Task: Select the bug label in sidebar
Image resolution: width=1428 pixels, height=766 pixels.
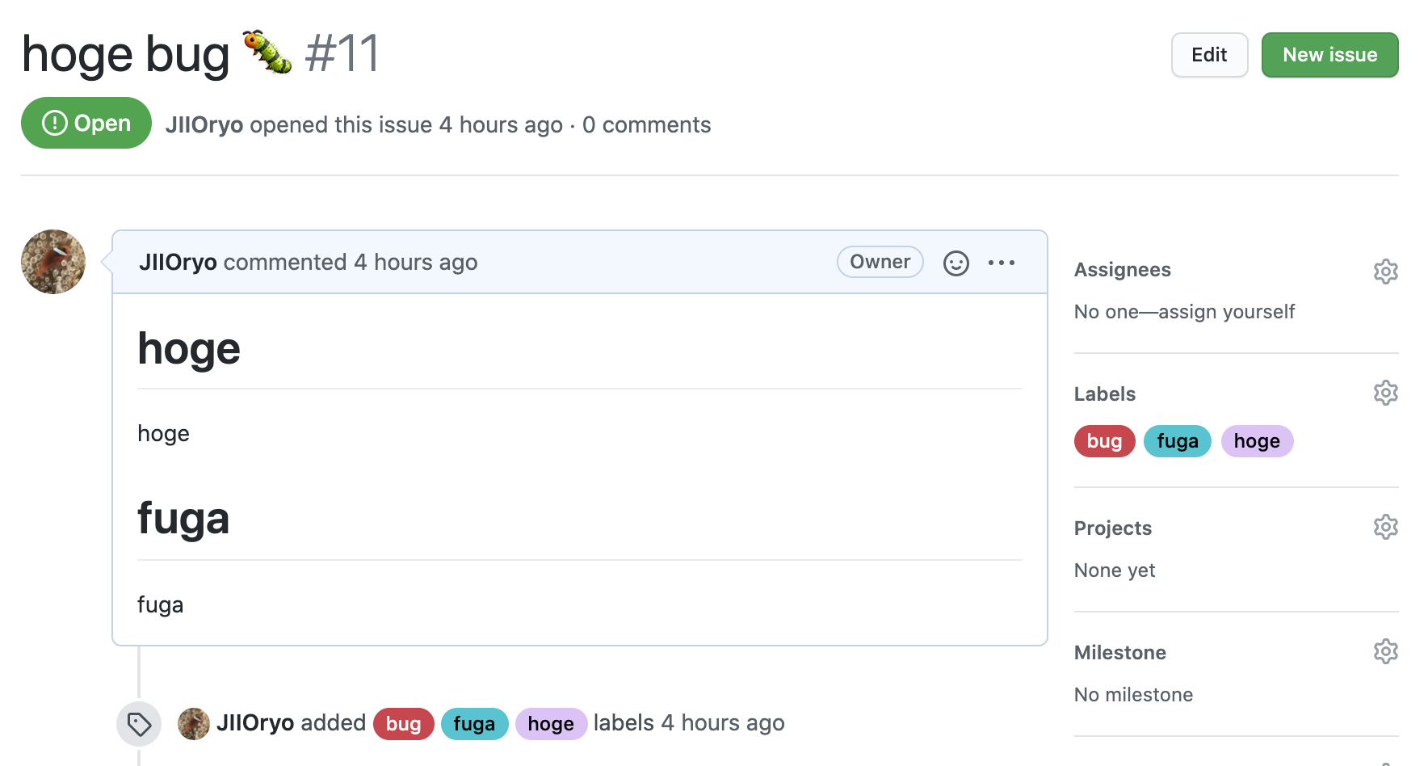Action: [x=1104, y=441]
